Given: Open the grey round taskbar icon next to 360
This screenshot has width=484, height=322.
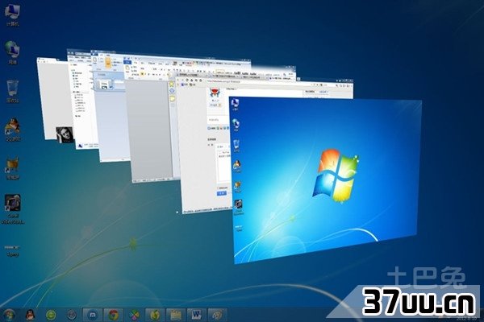Looking at the screenshot, I should point(72,315).
